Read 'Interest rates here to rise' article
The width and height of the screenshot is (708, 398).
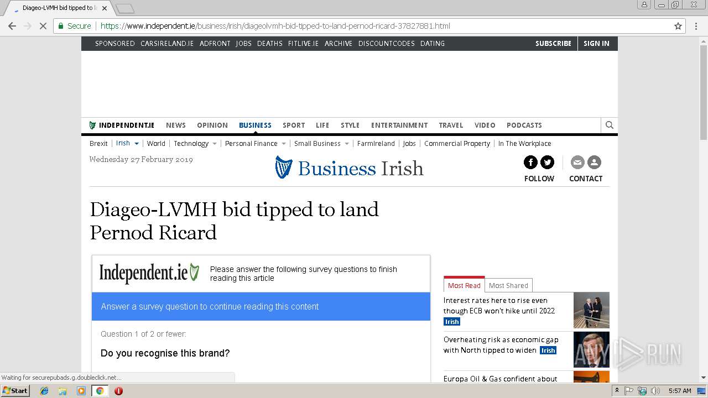[499, 306]
